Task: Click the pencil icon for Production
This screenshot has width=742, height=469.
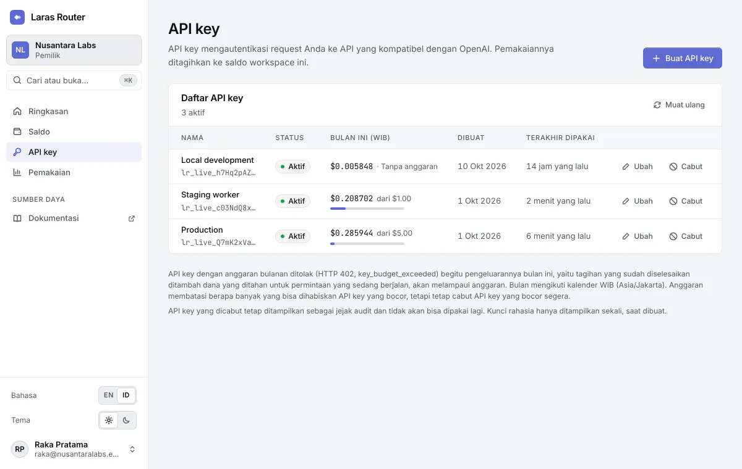Action: [x=626, y=236]
